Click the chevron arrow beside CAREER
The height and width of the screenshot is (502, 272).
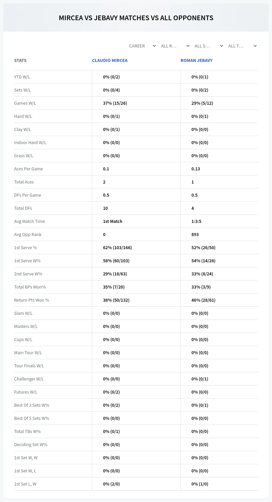[154, 46]
